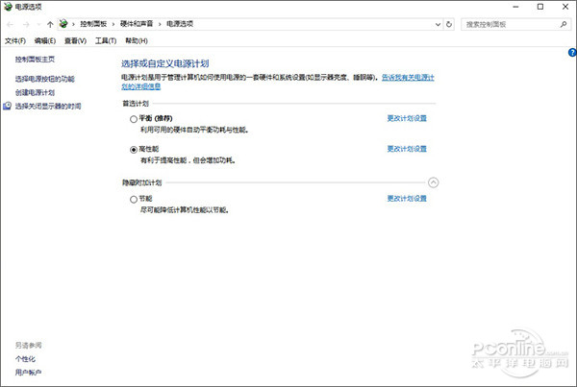Click the shield icon beside 选择关闭显示器的时间
This screenshot has width=577, height=387.
[x=8, y=107]
